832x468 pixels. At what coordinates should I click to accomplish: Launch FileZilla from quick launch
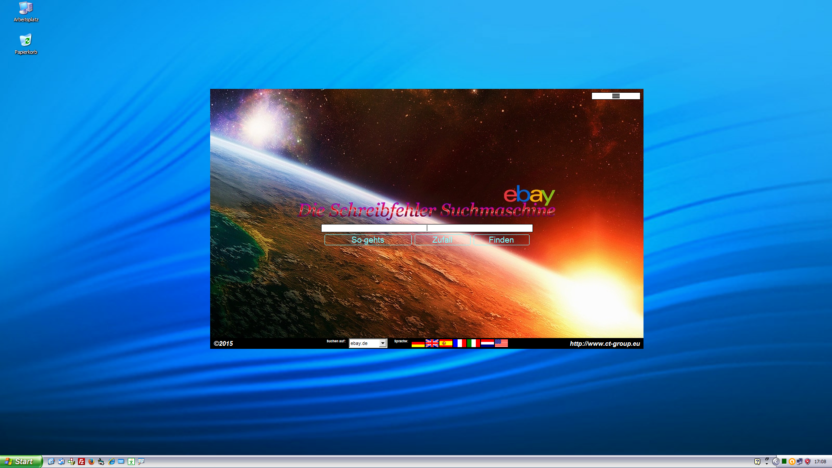pyautogui.click(x=81, y=461)
